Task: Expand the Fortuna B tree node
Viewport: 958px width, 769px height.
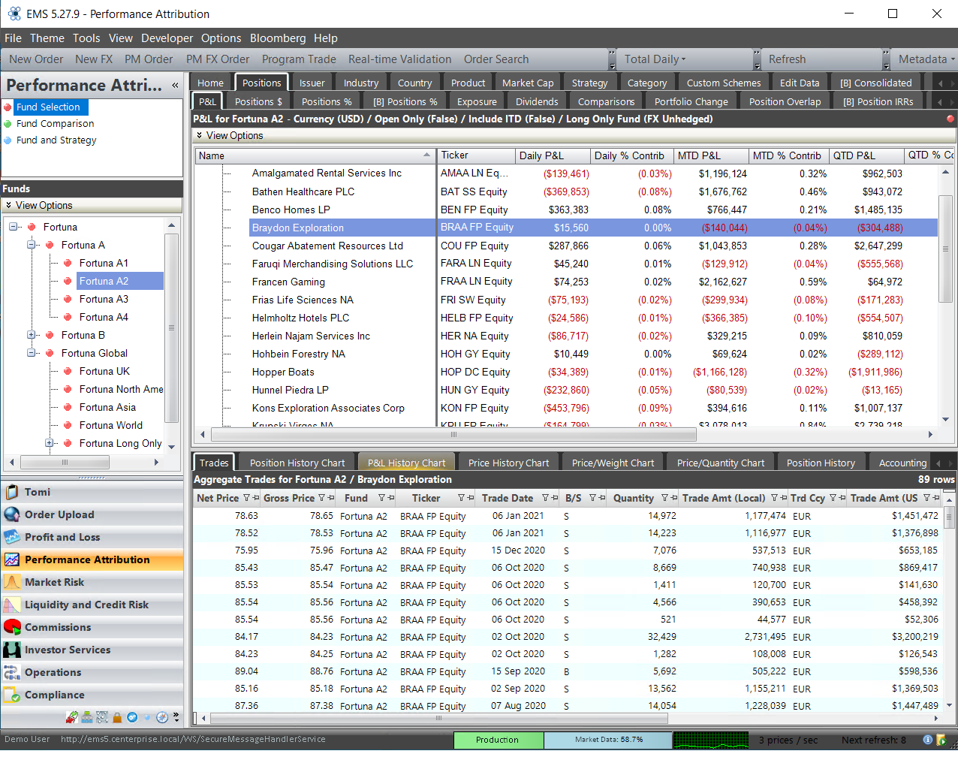Action: (32, 336)
